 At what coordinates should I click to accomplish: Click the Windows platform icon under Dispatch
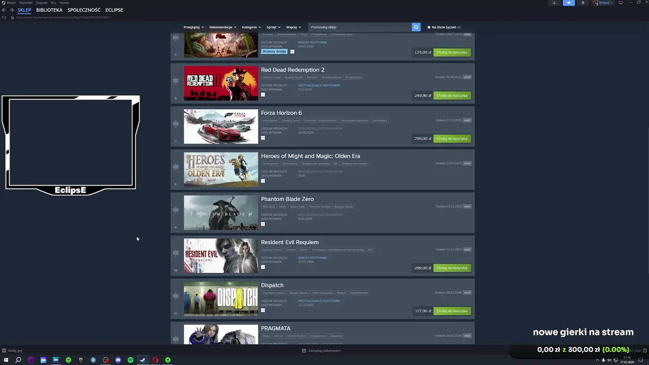coord(263,310)
